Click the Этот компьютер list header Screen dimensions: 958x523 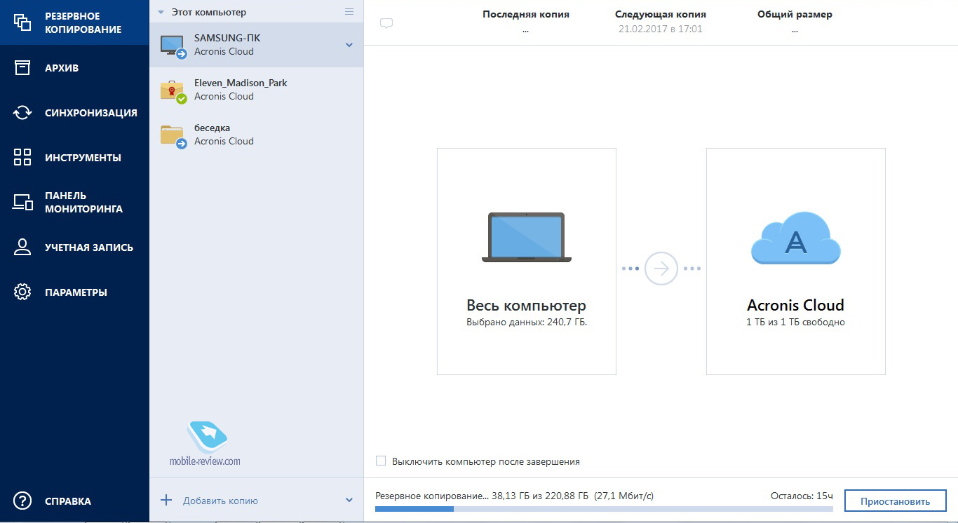209,13
